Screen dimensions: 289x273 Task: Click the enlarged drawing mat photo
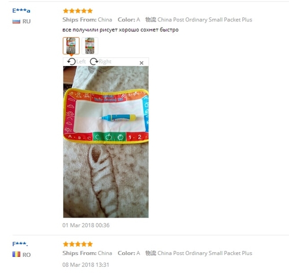click(106, 142)
